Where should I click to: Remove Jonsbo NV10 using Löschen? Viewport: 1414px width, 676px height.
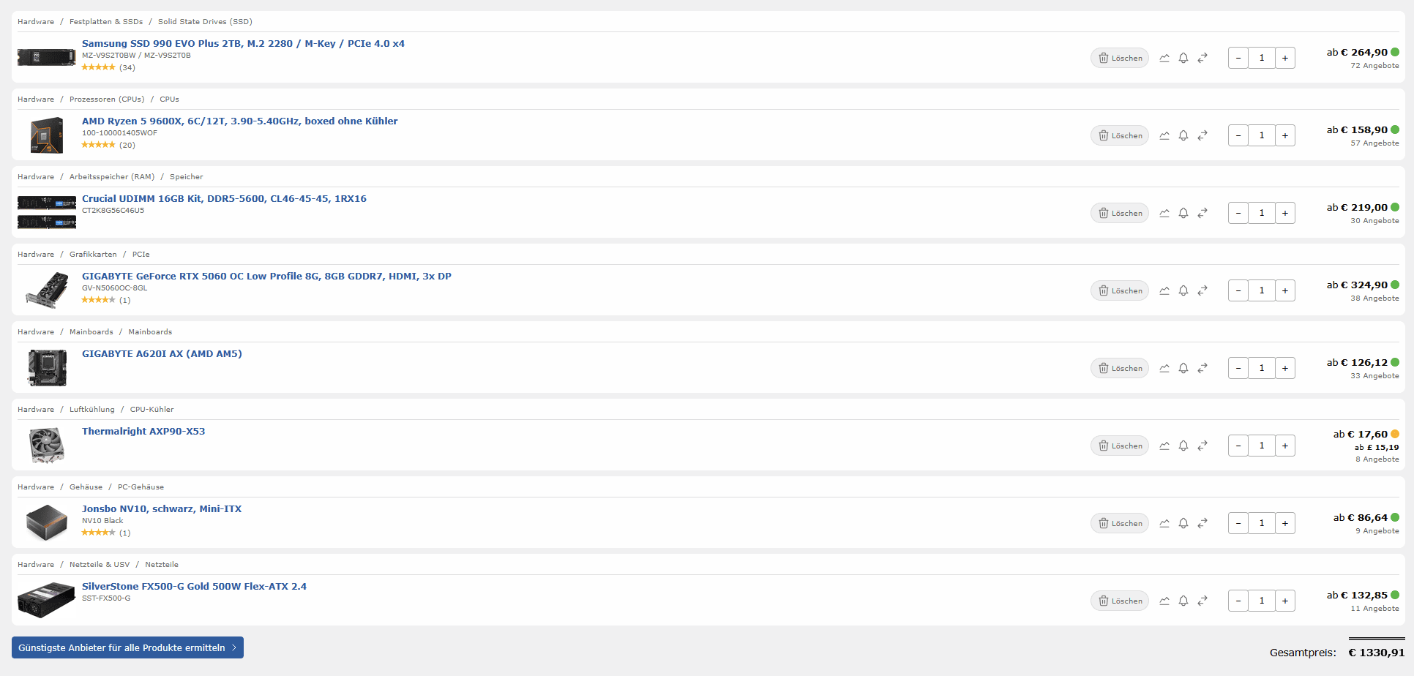[x=1120, y=523]
